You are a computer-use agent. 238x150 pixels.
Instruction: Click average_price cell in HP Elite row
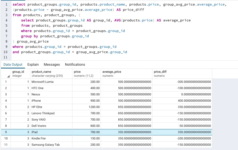click(x=127, y=107)
